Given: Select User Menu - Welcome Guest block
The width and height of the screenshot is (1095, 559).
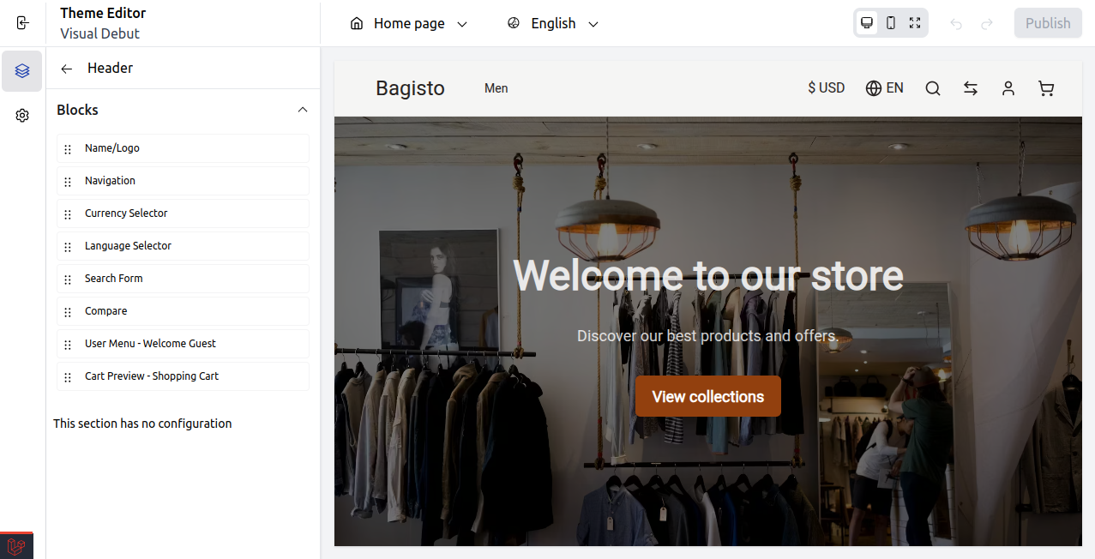Looking at the screenshot, I should point(183,344).
